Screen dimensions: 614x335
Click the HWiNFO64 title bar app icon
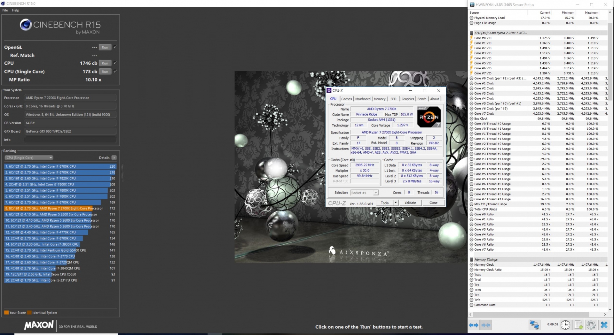472,4
